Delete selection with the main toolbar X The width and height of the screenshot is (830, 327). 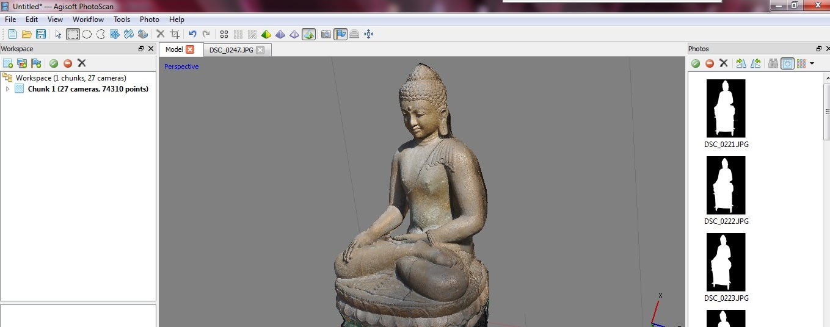click(x=161, y=34)
